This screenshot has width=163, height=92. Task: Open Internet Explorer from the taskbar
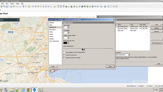(23, 90)
